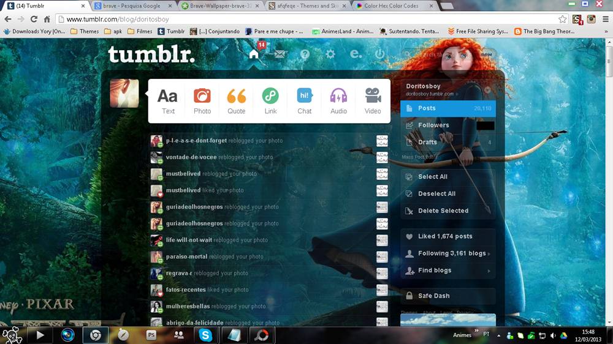Expand the Find blogs arrow
613x344 pixels.
pyautogui.click(x=489, y=271)
